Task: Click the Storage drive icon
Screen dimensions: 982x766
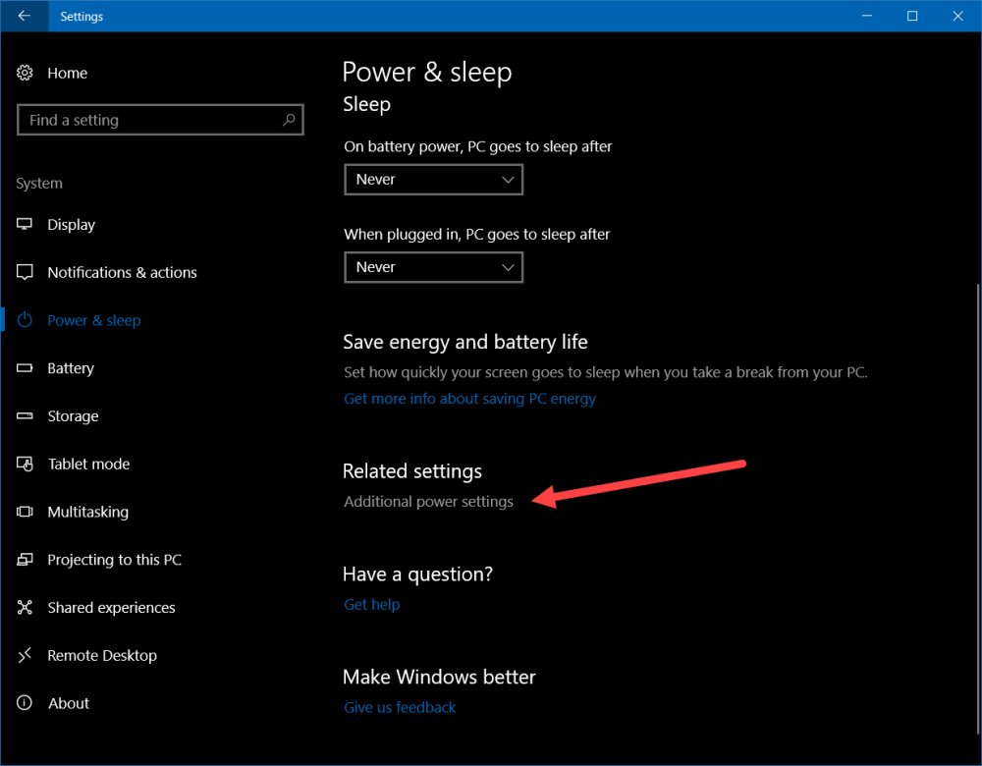Action: 25,415
